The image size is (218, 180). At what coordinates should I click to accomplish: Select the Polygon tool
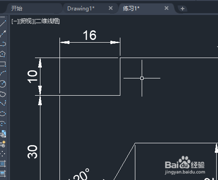tap(3, 54)
